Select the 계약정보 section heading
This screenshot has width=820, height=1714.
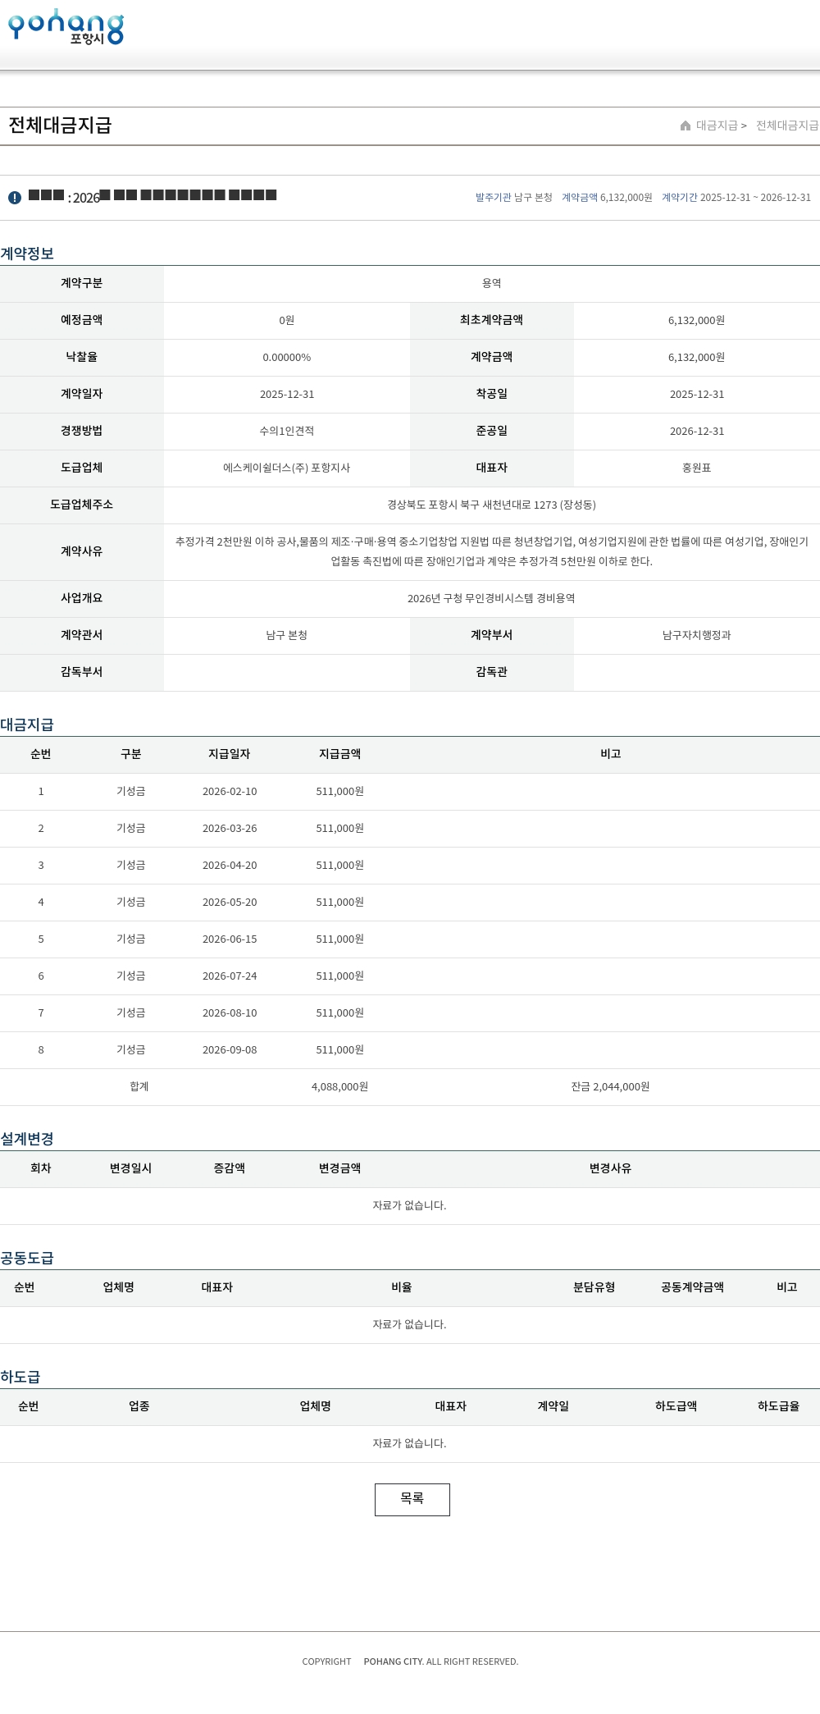click(27, 254)
